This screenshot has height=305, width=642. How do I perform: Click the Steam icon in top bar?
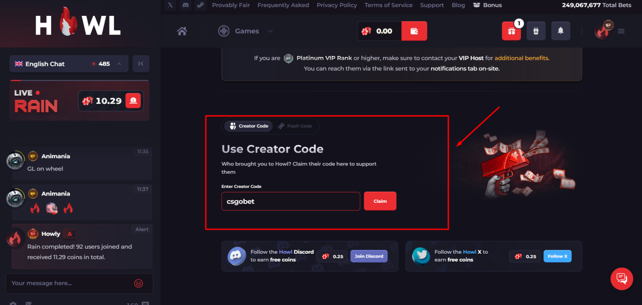pos(200,5)
